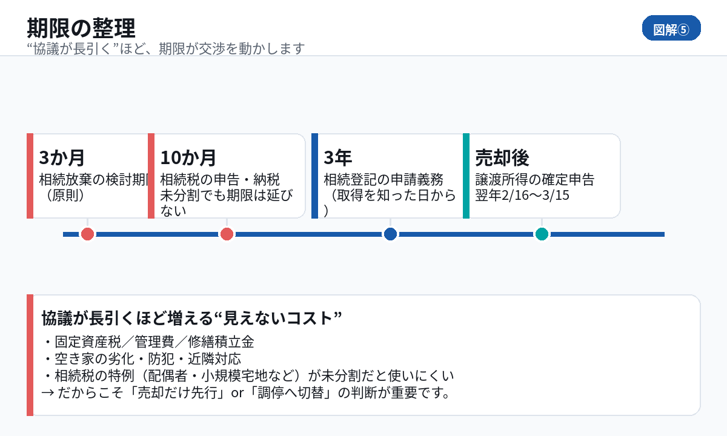Click the 見えないコスト box heading
727x436 pixels.
point(192,318)
